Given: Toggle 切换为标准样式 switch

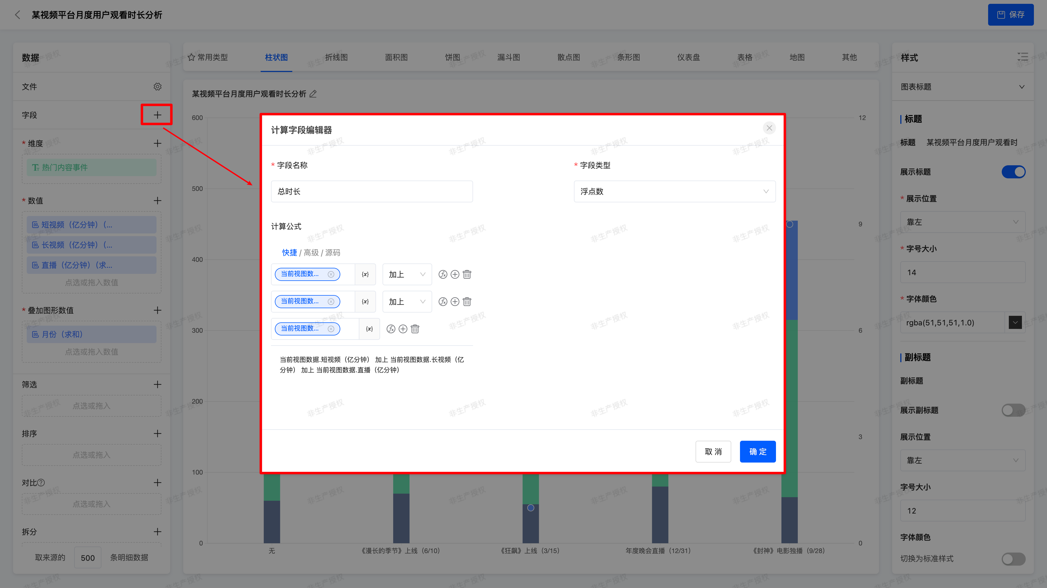Looking at the screenshot, I should [1013, 559].
